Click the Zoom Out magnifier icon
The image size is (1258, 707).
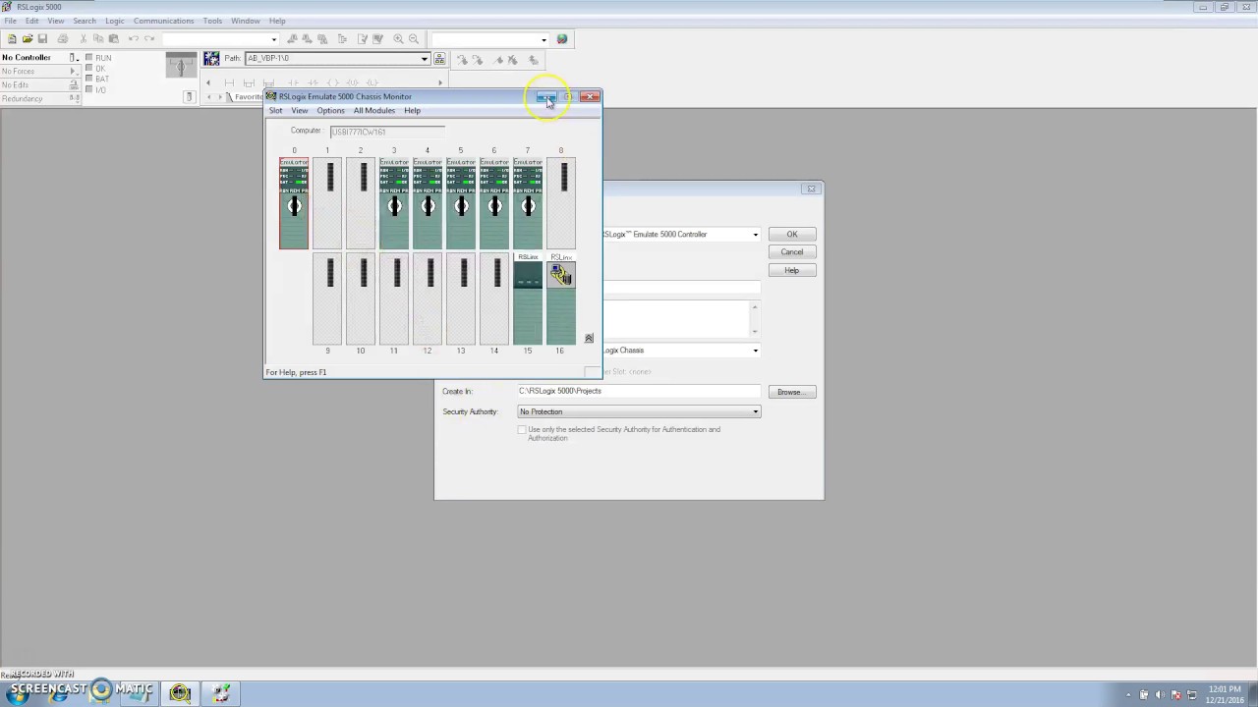(414, 39)
